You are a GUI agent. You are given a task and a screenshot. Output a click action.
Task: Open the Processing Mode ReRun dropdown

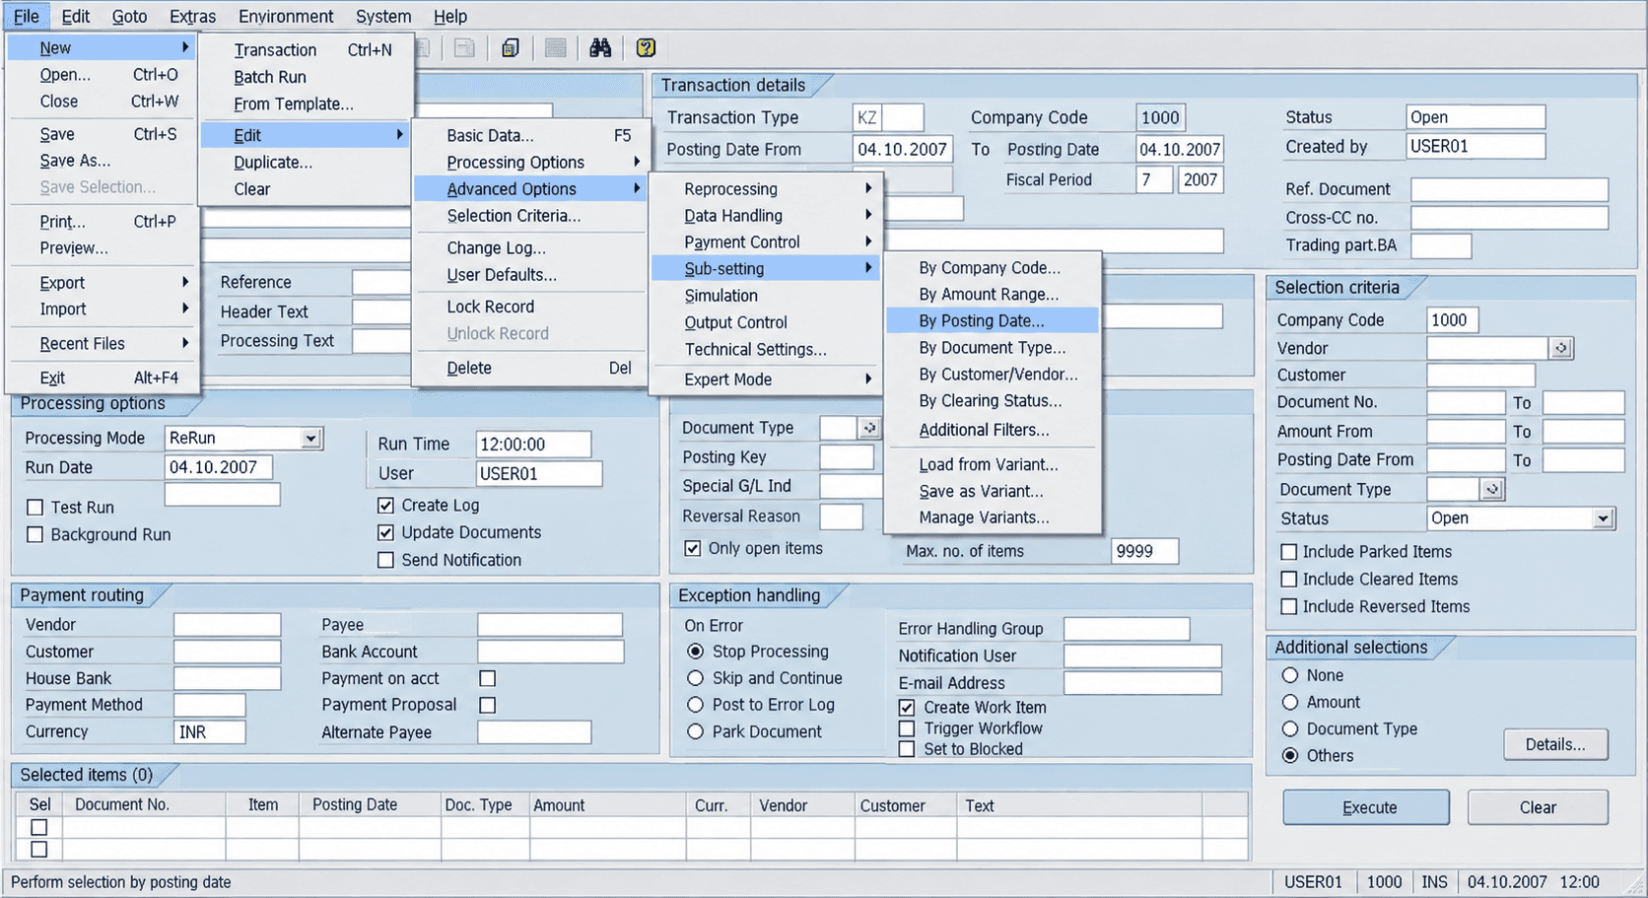coord(311,438)
